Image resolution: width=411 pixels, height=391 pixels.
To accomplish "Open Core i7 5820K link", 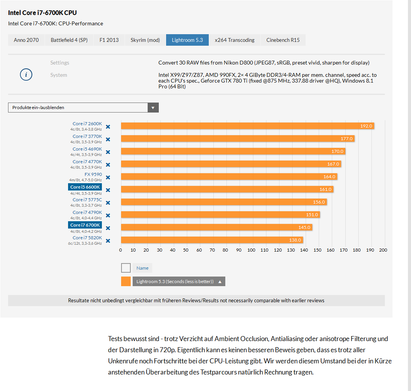I will pos(87,238).
